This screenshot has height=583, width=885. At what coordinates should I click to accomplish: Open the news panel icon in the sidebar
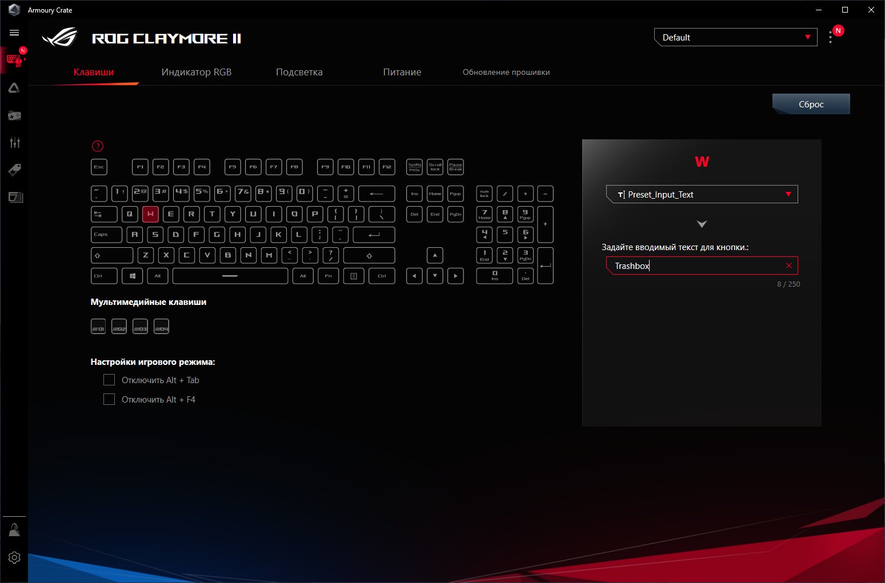(x=14, y=198)
